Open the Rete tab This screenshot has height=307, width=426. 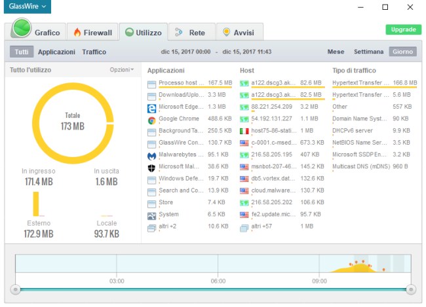tap(192, 32)
